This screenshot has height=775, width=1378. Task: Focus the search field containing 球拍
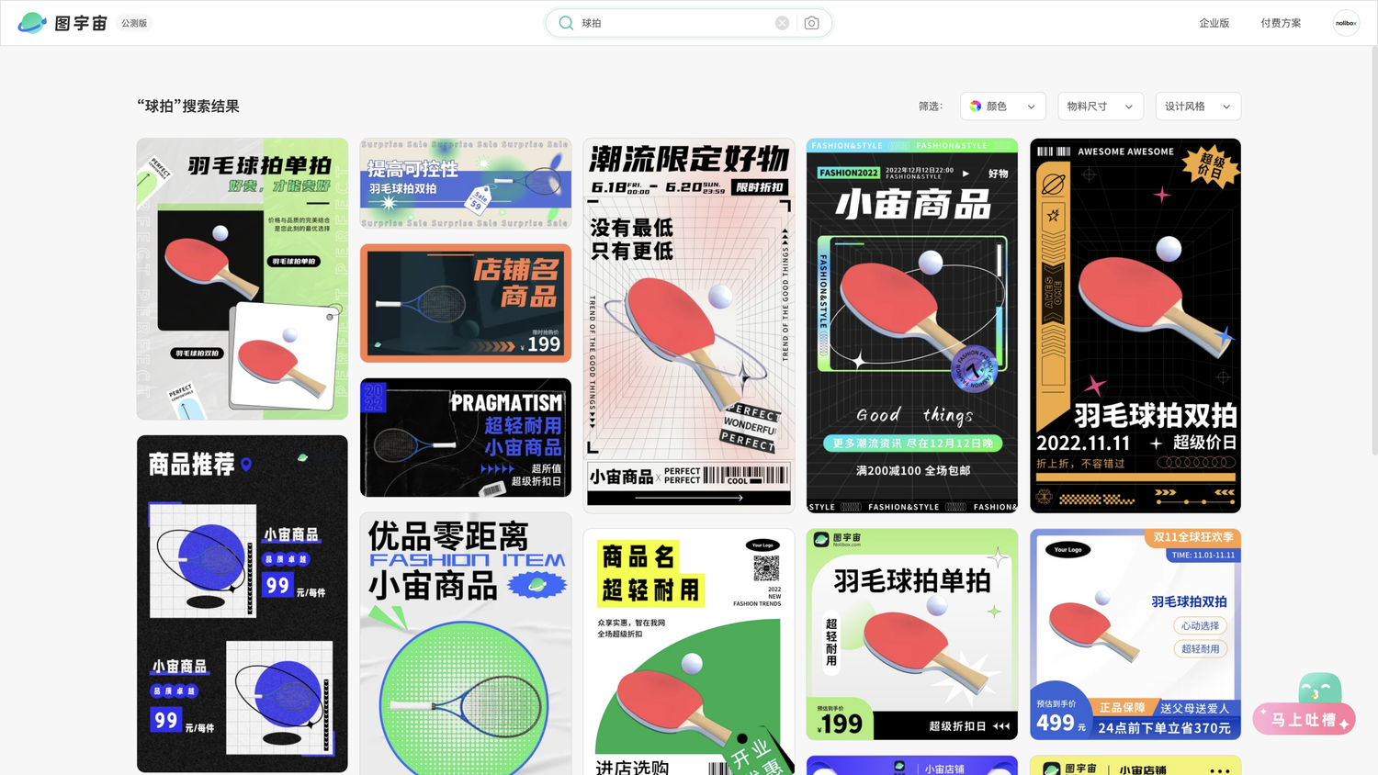[x=689, y=23]
